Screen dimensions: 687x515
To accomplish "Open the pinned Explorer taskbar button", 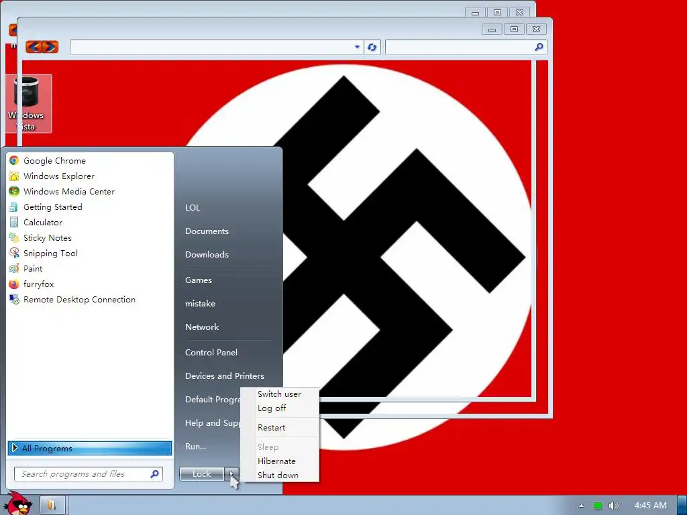I will (52, 505).
